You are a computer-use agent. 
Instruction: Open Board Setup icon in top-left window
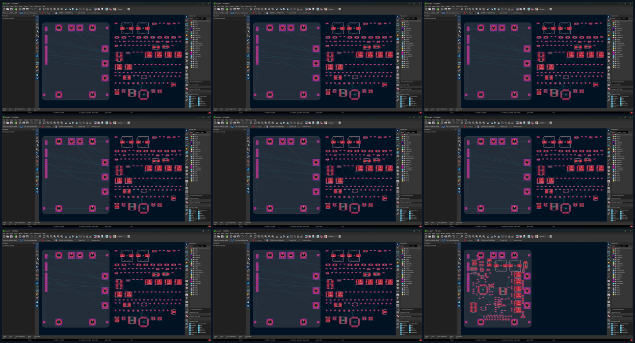pos(16,9)
